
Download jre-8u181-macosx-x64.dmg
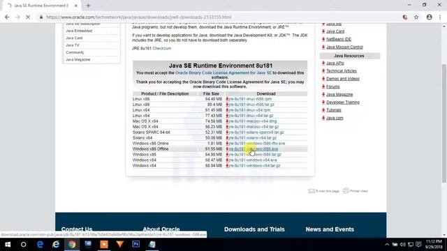point(253,121)
